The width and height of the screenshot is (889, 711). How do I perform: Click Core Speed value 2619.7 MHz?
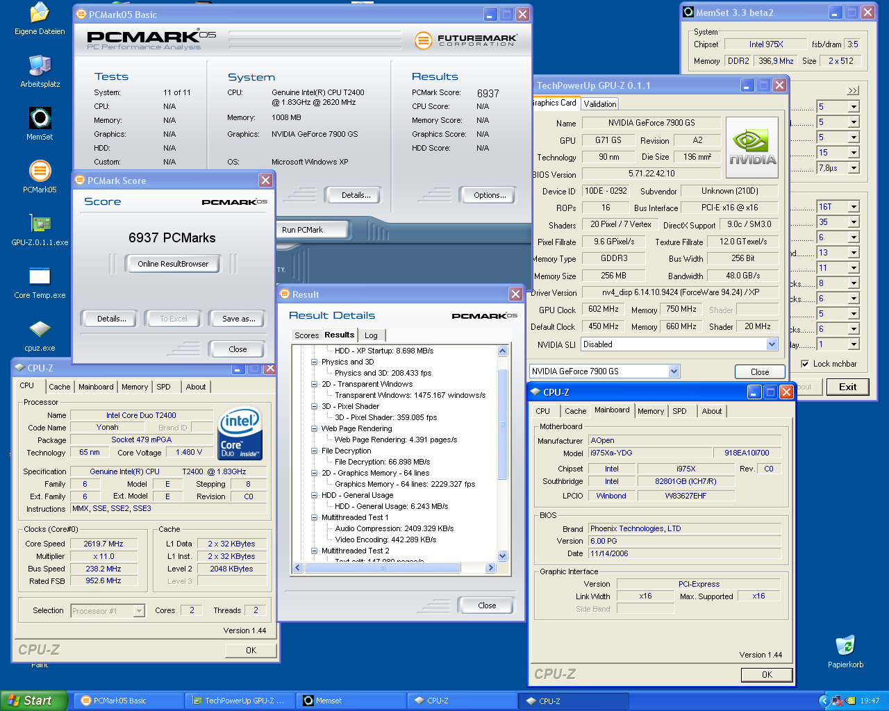point(103,544)
